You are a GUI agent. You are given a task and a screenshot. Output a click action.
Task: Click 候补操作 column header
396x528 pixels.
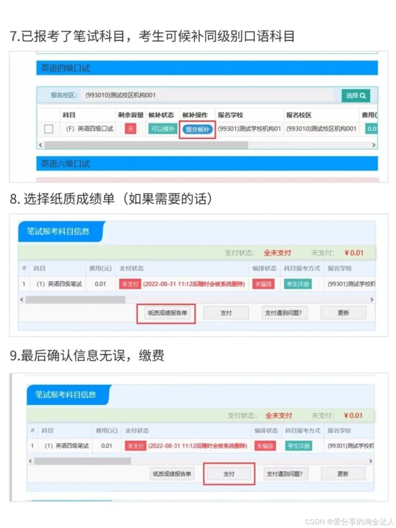click(x=195, y=115)
